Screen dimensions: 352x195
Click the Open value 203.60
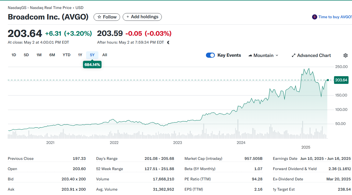[79, 169]
